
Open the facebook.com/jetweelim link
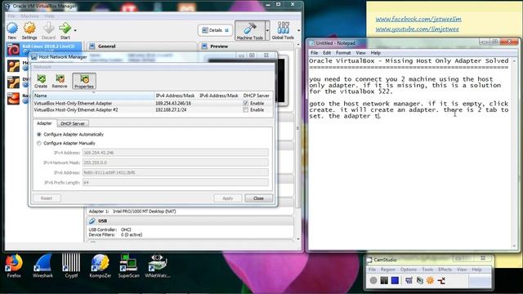tap(418, 19)
